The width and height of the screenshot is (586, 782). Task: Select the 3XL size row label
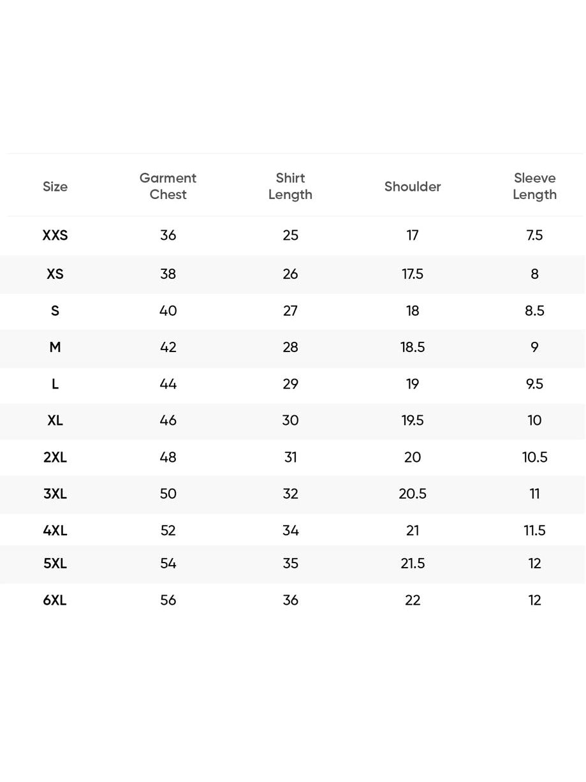(55, 494)
